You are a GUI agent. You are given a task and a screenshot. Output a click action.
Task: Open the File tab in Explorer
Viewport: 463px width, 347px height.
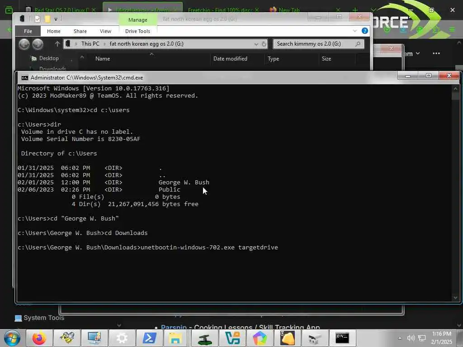[x=28, y=31]
